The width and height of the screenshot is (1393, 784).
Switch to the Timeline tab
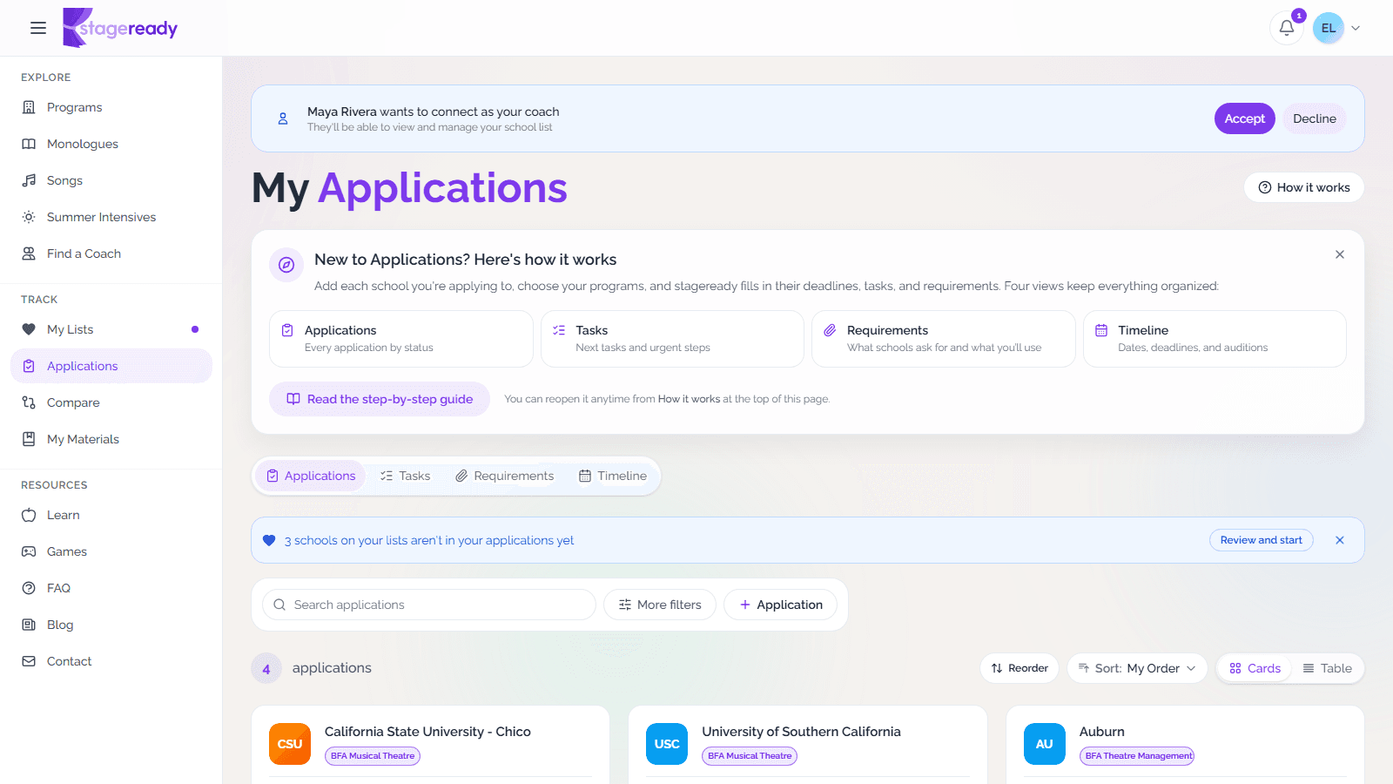(x=613, y=476)
